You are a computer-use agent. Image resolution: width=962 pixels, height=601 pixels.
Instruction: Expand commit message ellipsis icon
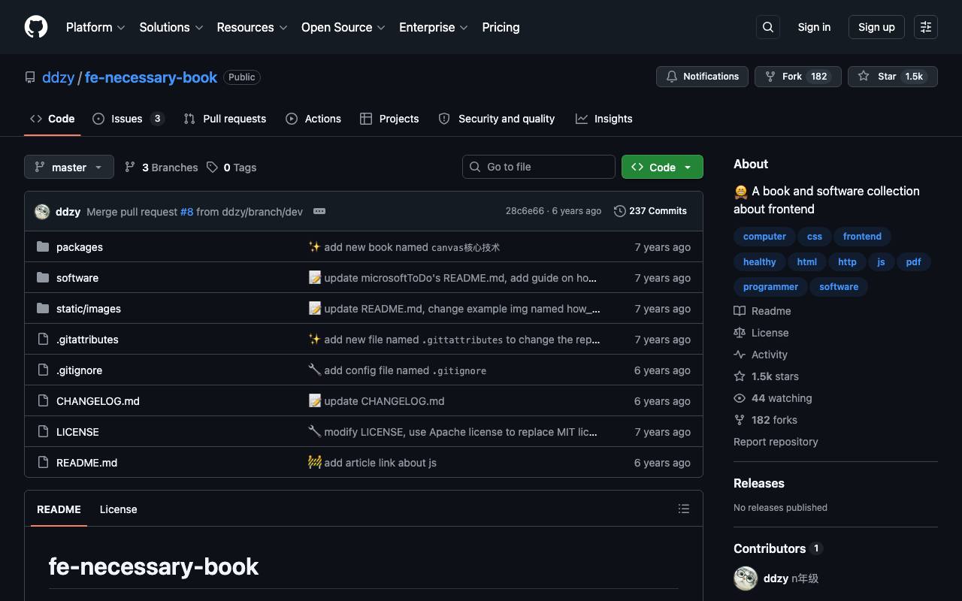[319, 211]
